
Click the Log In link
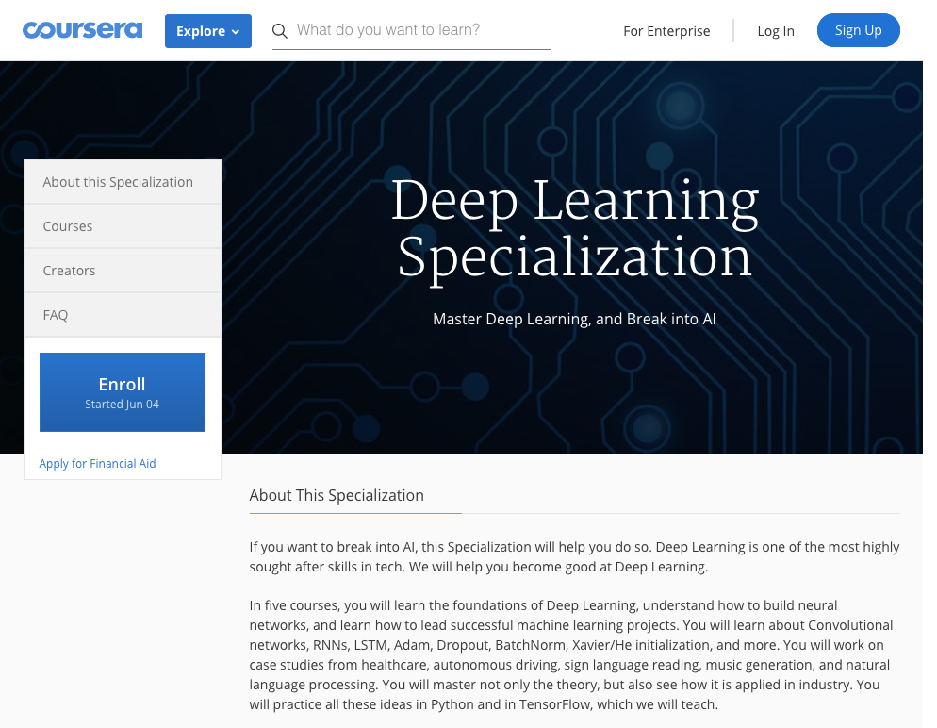click(776, 31)
